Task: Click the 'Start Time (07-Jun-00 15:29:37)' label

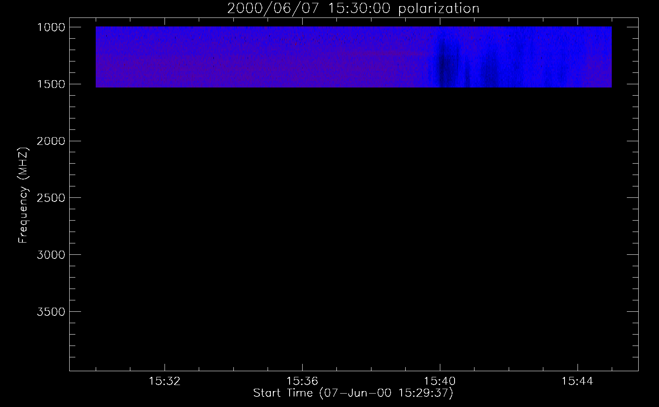Action: 353,393
